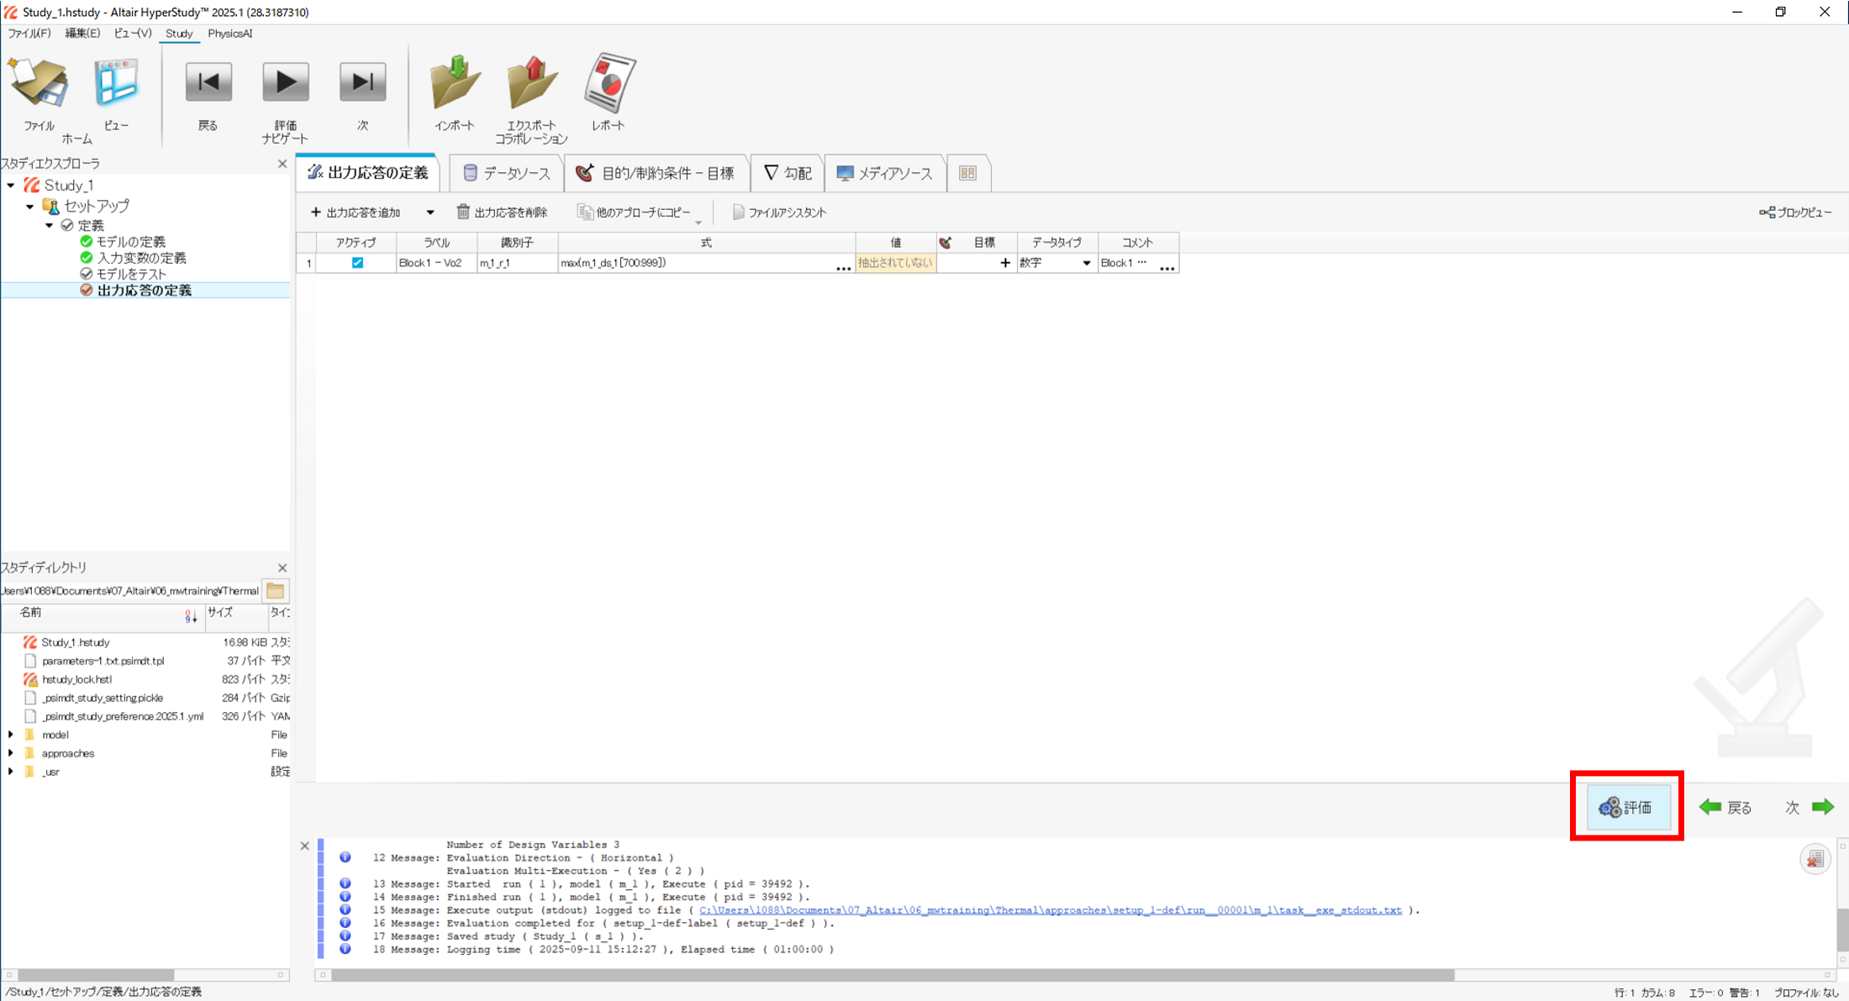
Task: Switch to the データソース tab
Action: pos(507,174)
